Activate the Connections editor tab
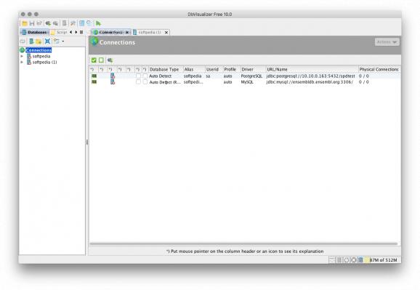 point(110,33)
